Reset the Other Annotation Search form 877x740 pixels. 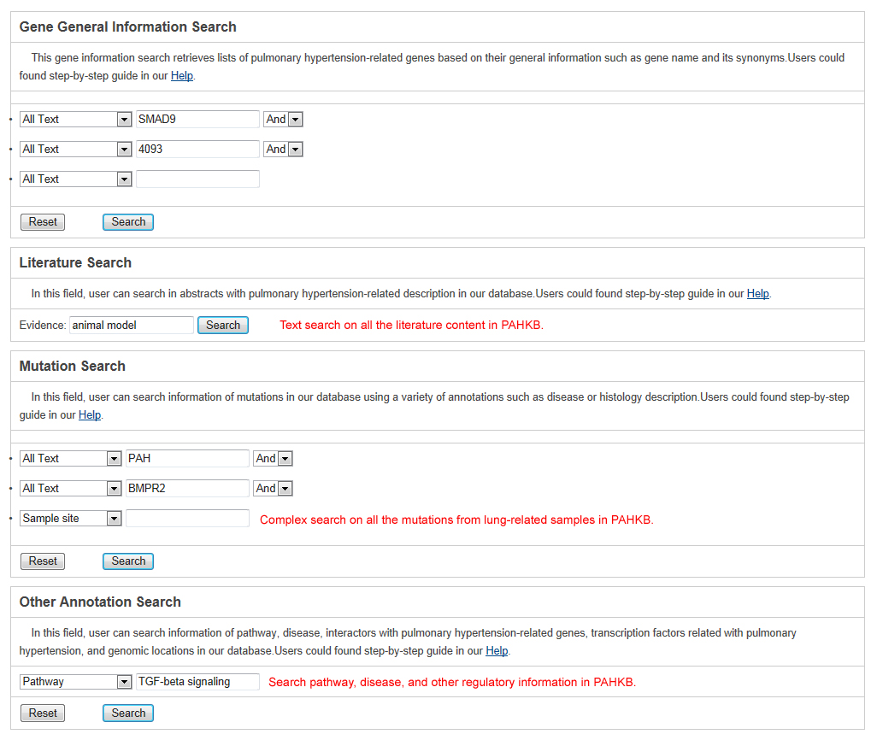coord(43,714)
